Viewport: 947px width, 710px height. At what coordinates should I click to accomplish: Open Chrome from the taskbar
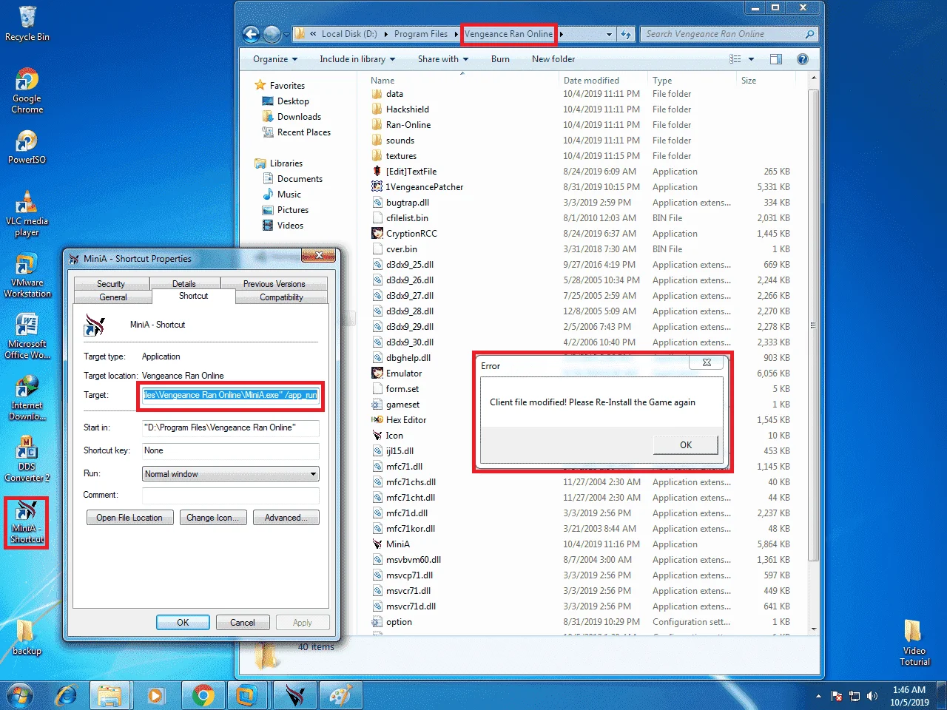[203, 696]
